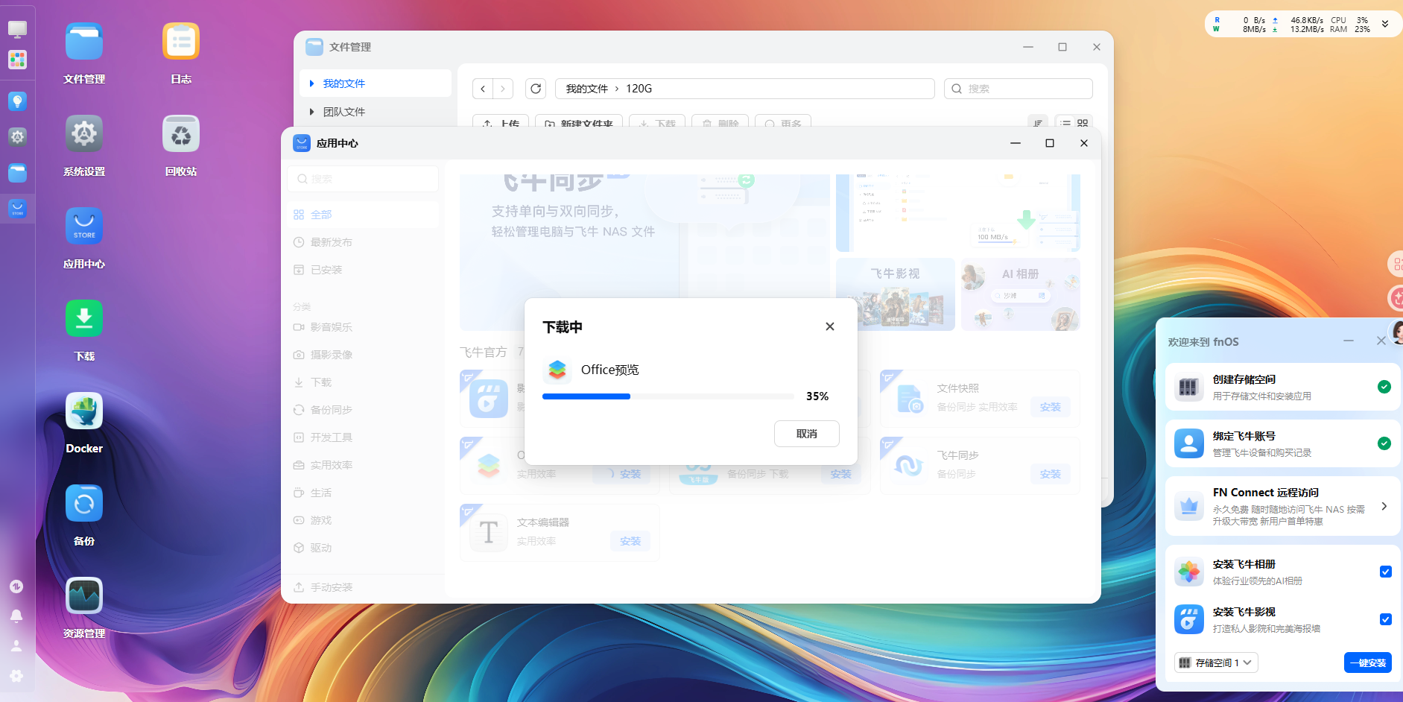Click the user profile icon in the dock
The height and width of the screenshot is (702, 1403).
[16, 646]
